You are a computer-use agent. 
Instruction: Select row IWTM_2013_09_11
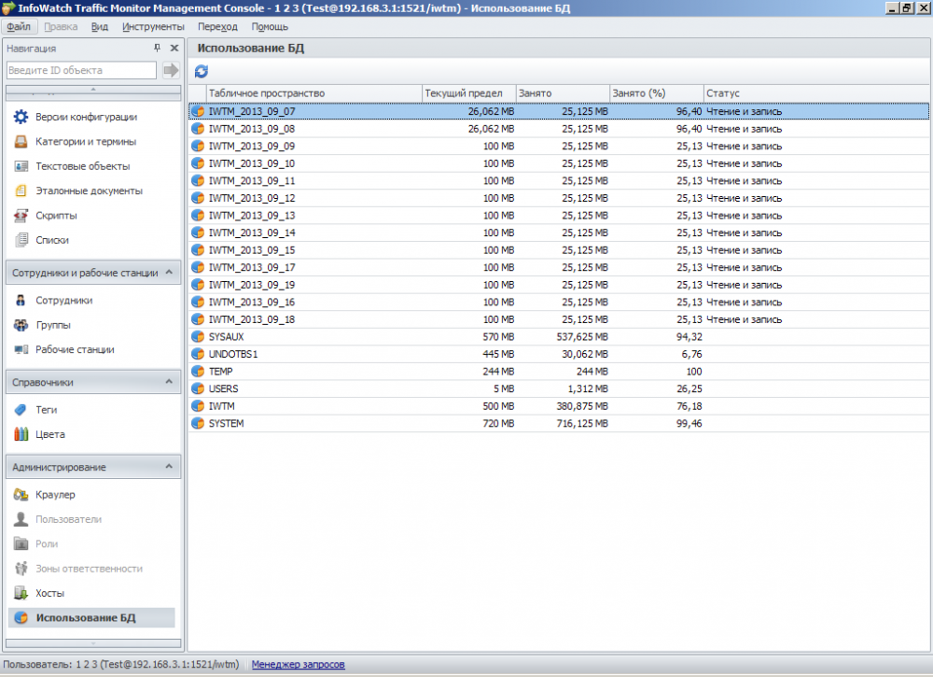pos(559,180)
